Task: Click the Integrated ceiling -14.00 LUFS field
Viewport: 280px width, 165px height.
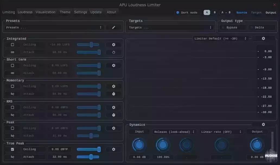Action: click(x=60, y=45)
